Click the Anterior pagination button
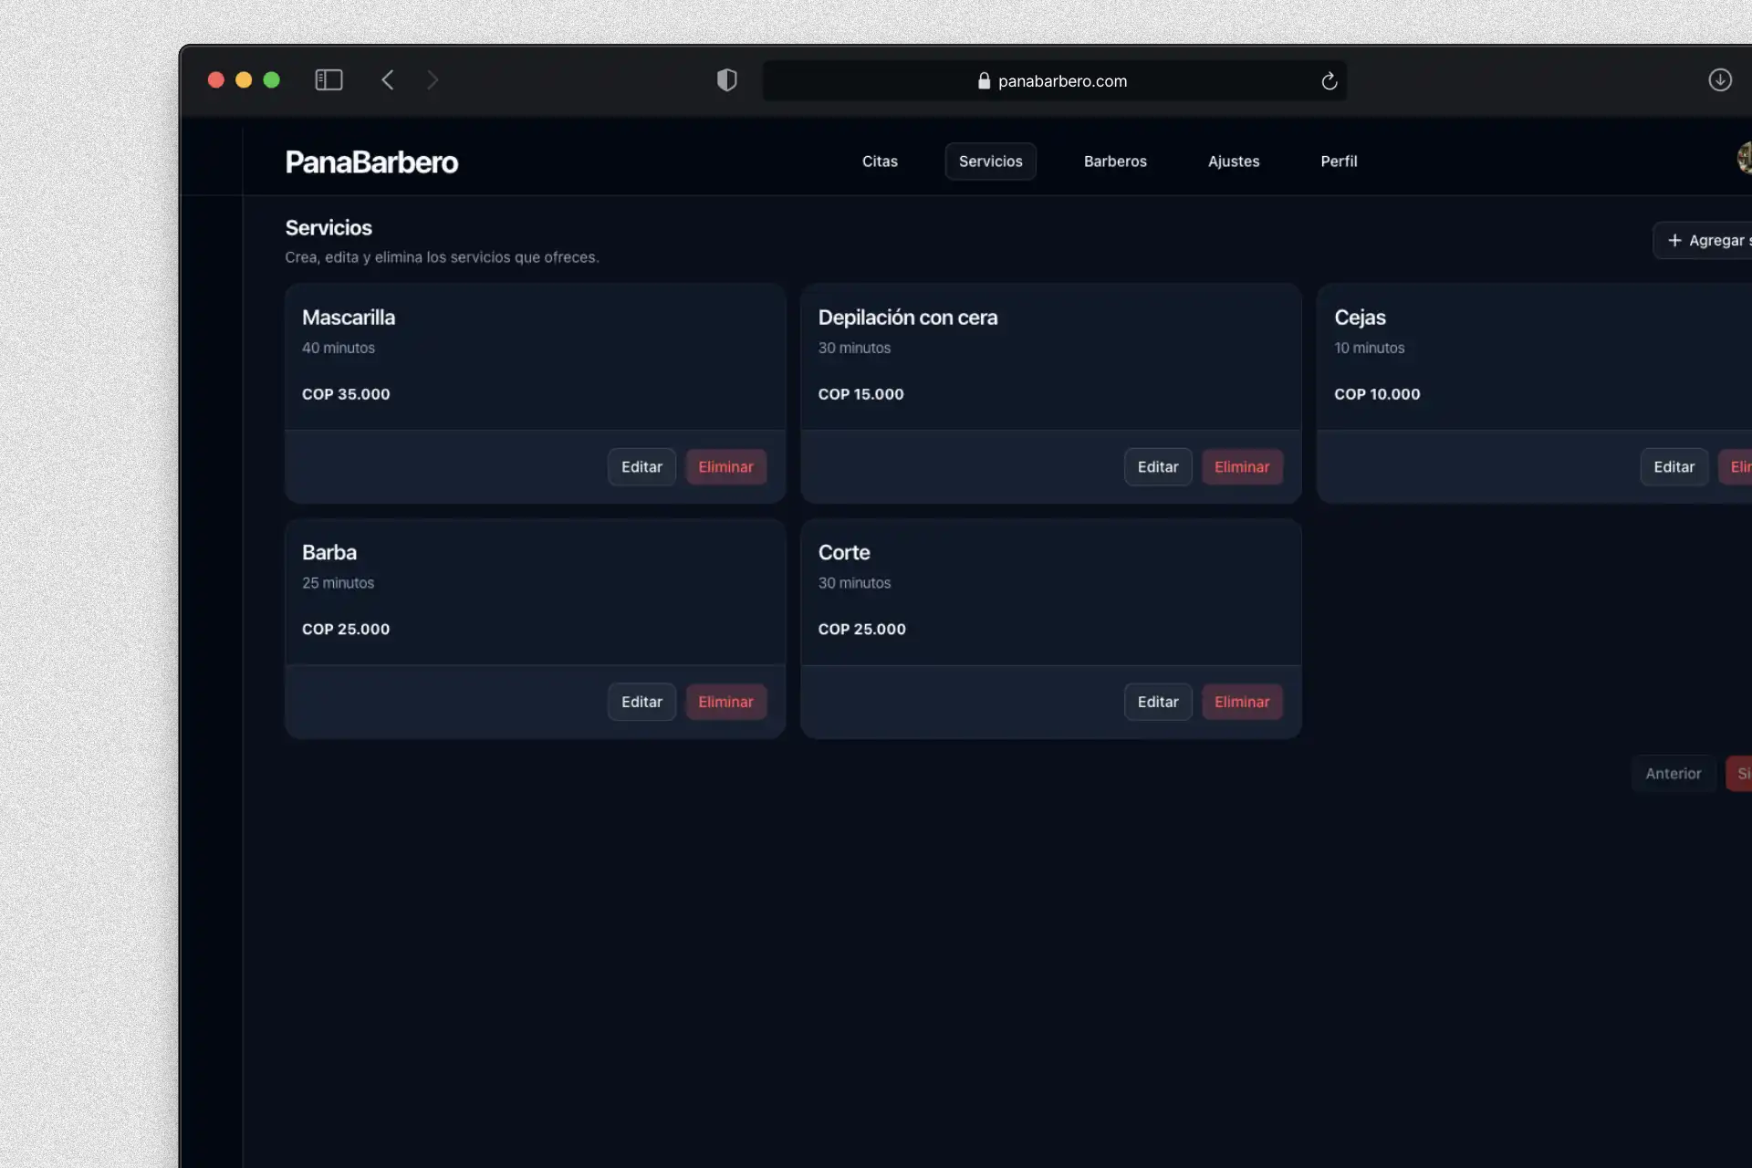 [x=1673, y=774]
